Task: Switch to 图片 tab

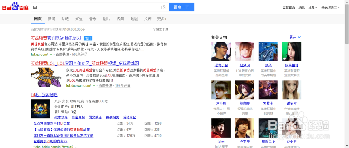Action: click(x=106, y=19)
